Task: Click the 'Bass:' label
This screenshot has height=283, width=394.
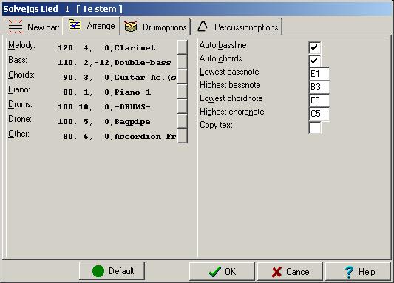Action: click(18, 61)
